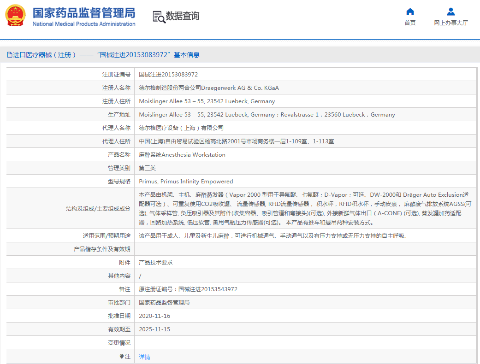Image resolution: width=480 pixels, height=364 pixels.
Task: Click the National Medical Products Administration text
Action: pyautogui.click(x=84, y=24)
